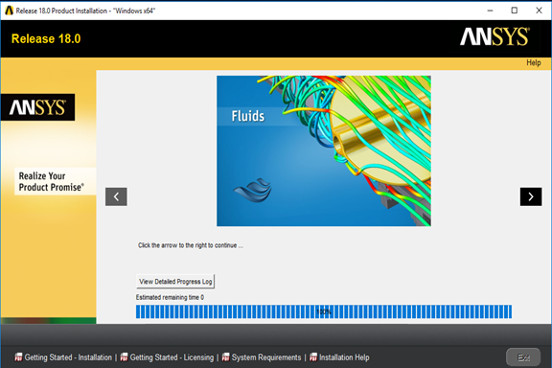Viewport: 552px width, 368px height.
Task: Click PDF icon beside System Requirements
Action: pyautogui.click(x=225, y=357)
